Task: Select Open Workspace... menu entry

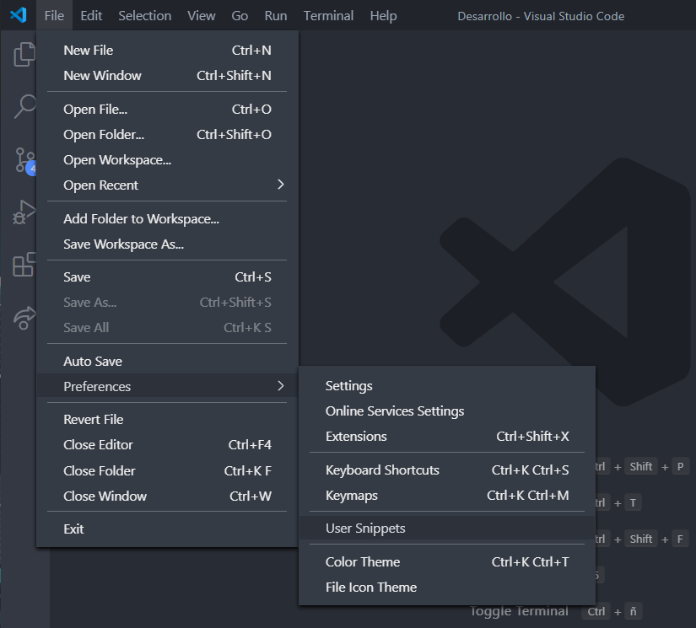Action: (x=167, y=159)
